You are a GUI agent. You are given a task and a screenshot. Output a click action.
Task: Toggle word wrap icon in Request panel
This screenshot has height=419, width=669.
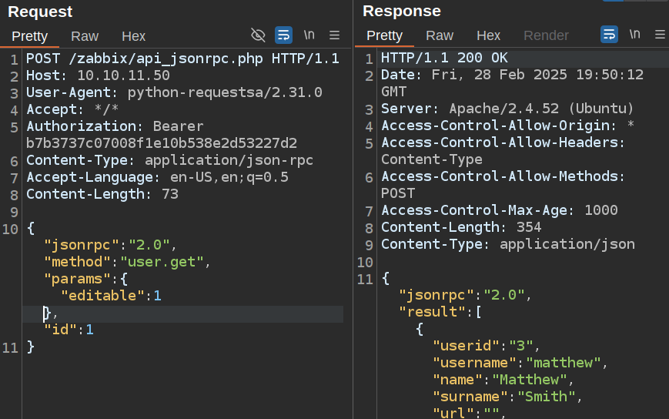pos(283,35)
